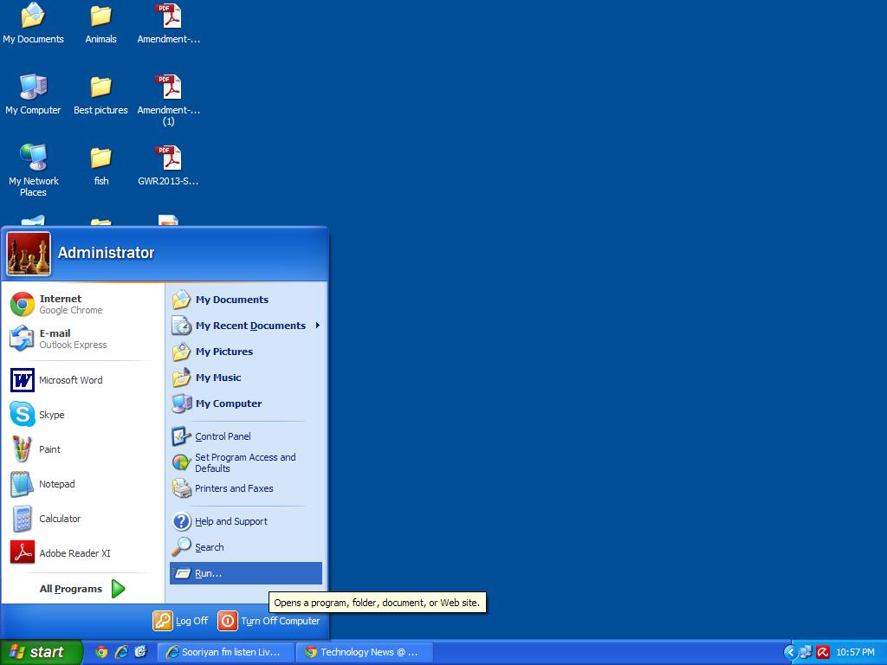Launch Internet Explorer from Quick Launch
This screenshot has width=887, height=665.
[121, 652]
